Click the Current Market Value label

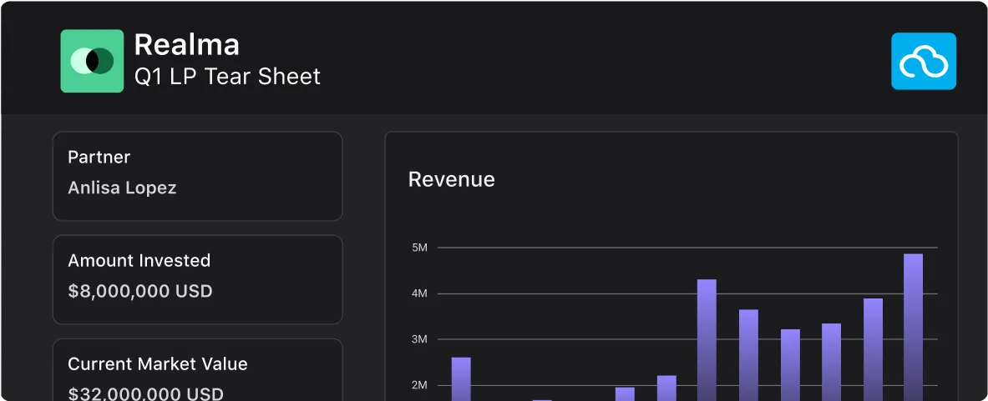pos(158,364)
